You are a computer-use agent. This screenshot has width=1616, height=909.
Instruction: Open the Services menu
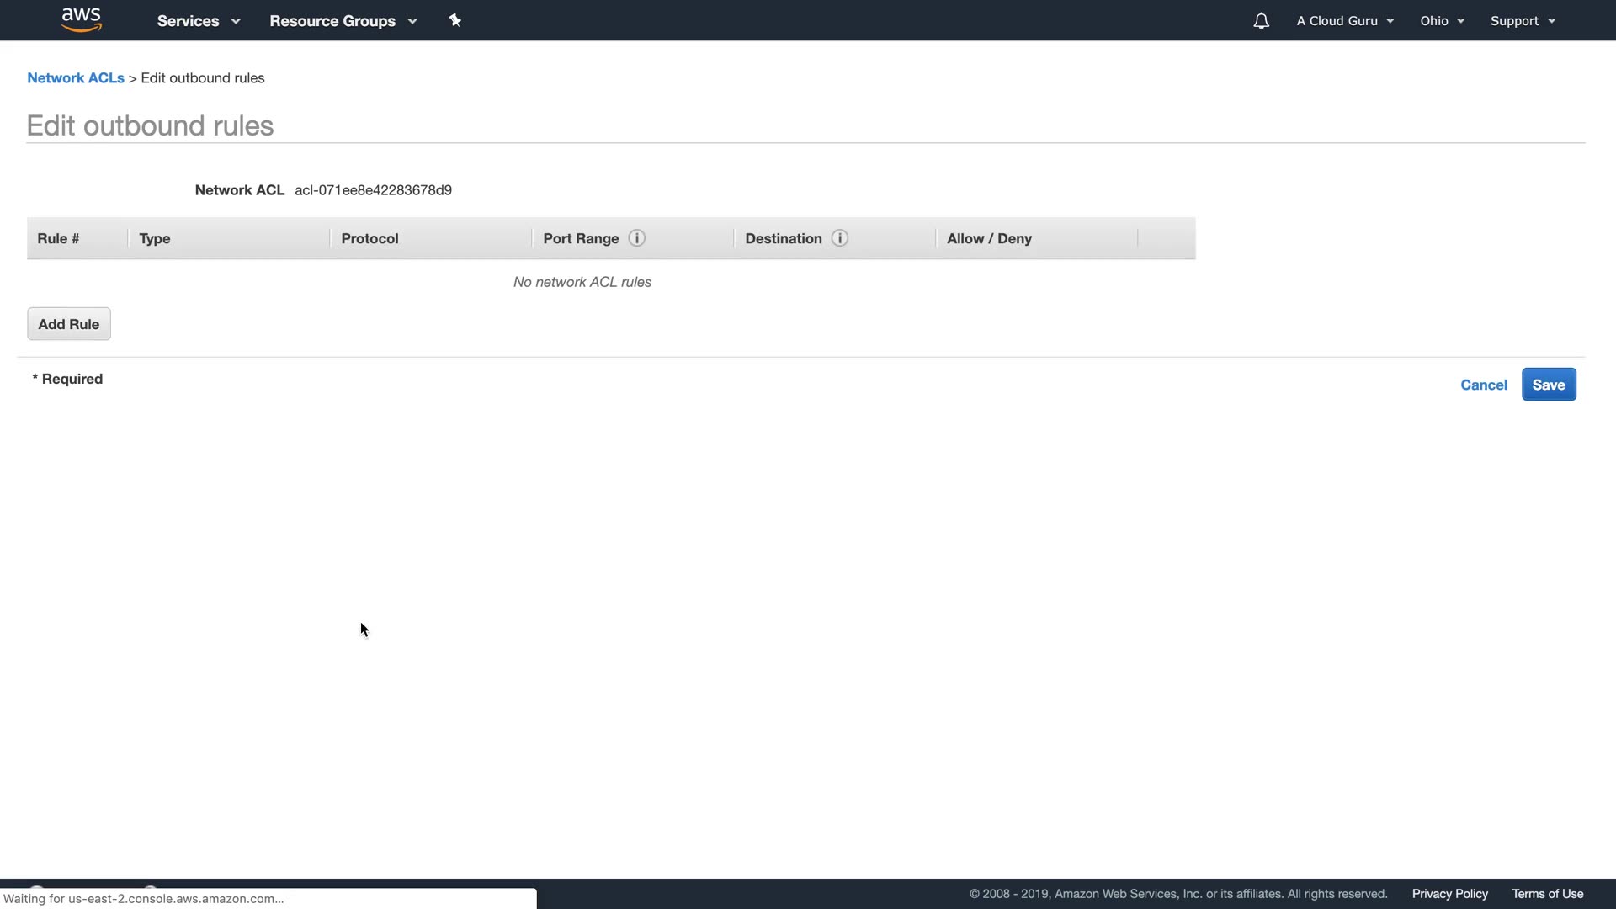pos(198,21)
